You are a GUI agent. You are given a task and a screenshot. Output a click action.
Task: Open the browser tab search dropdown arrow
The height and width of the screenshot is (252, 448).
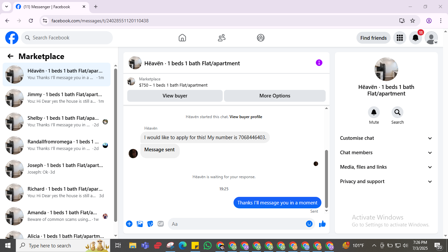tap(6, 7)
